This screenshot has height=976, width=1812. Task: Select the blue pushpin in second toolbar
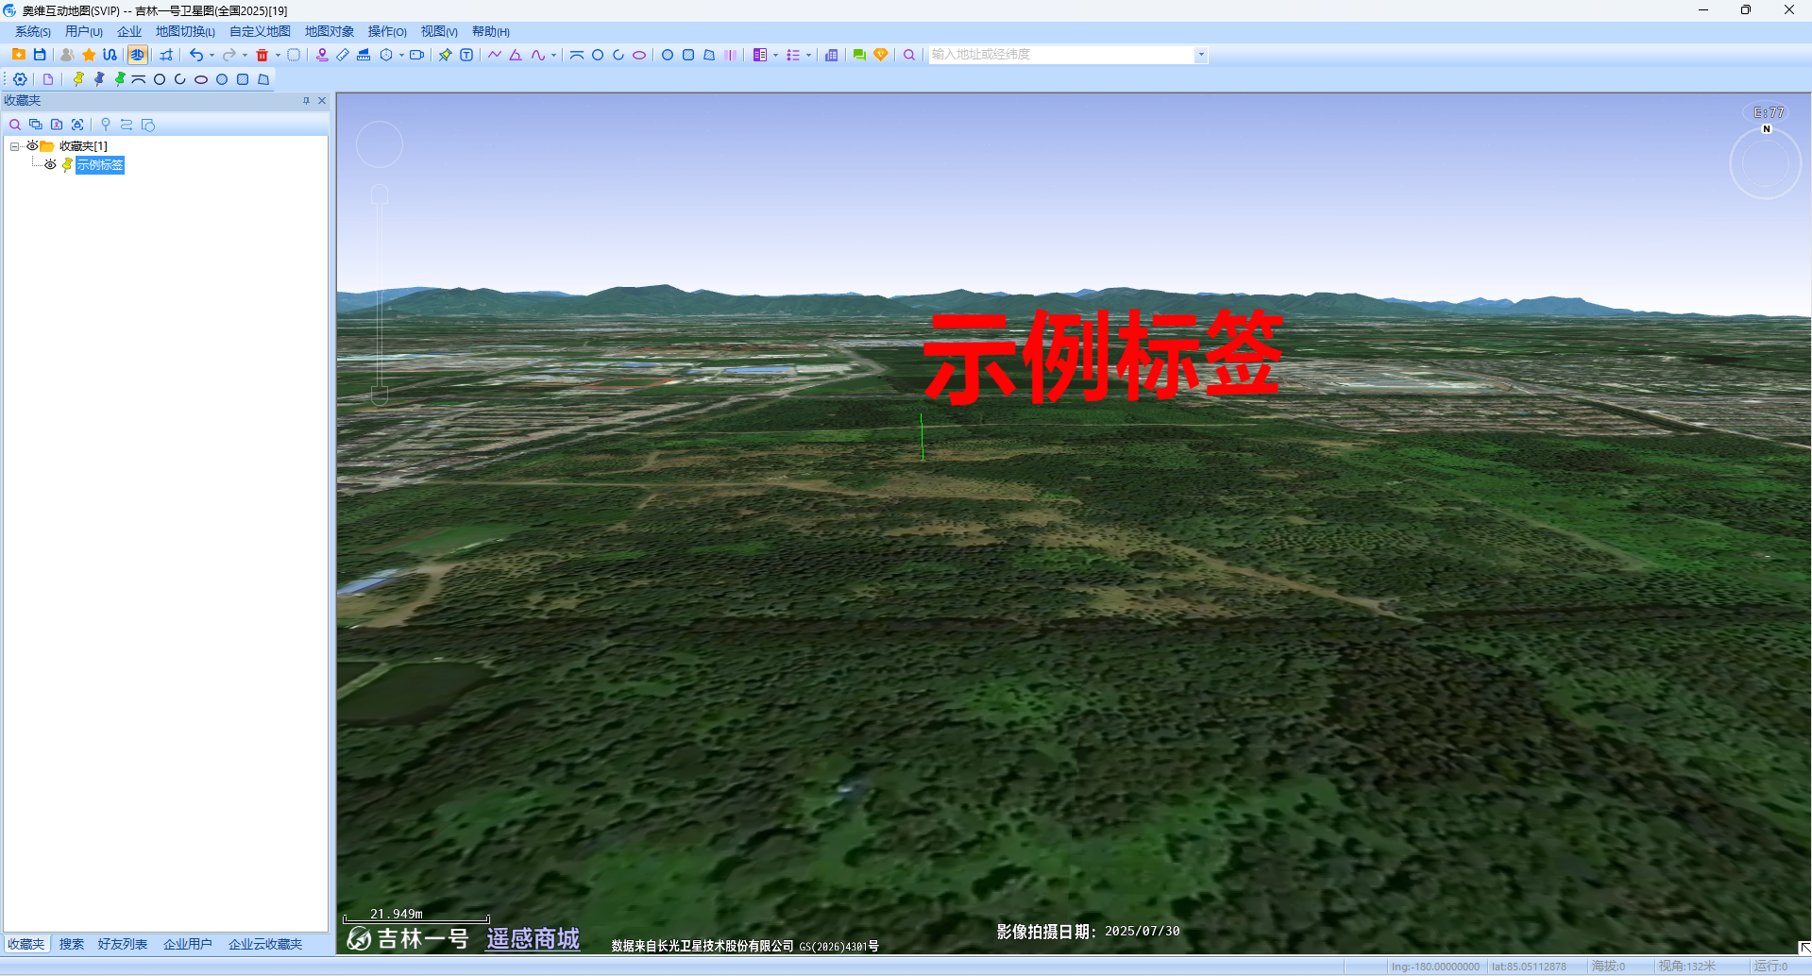tap(99, 79)
